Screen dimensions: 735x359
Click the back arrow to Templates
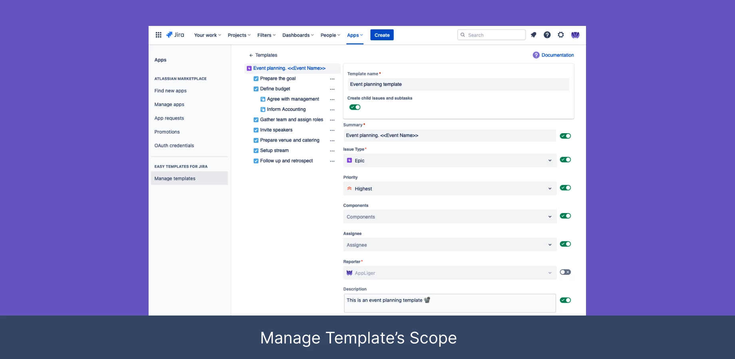[x=251, y=55]
